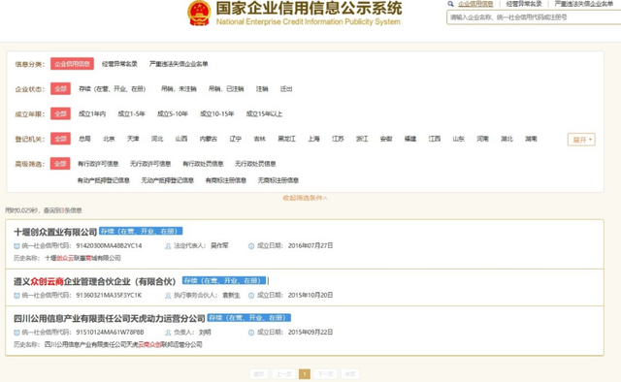Choose 福建 as registration authority

(x=410, y=139)
